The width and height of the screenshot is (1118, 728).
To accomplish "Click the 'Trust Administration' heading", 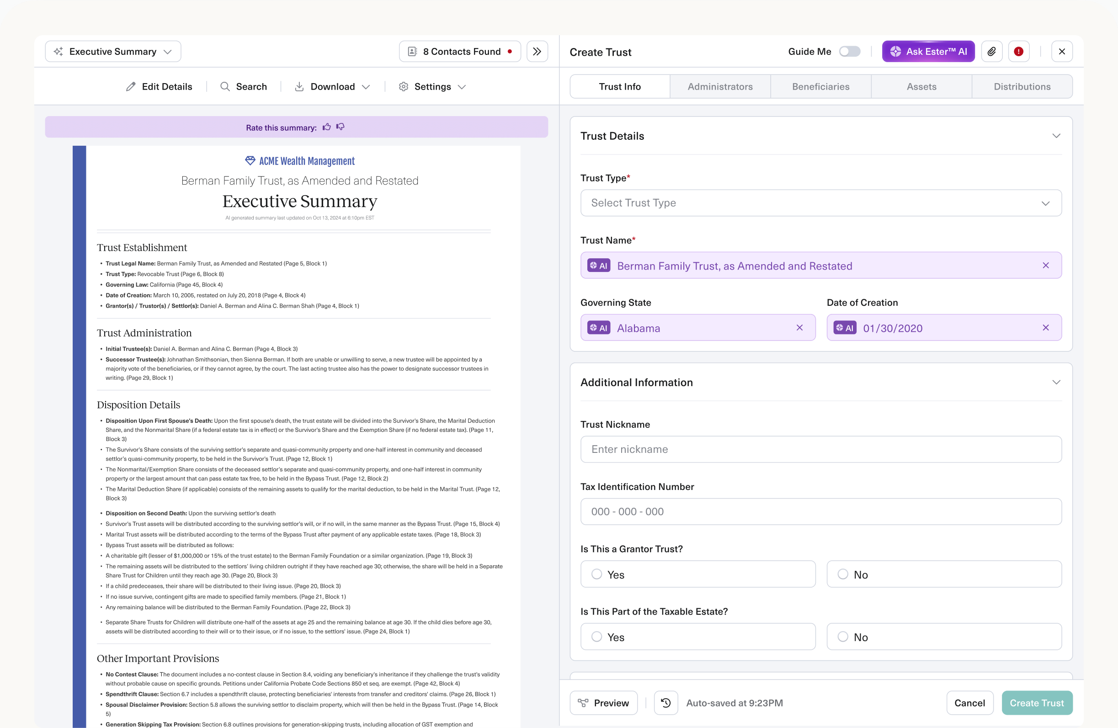I will point(144,333).
